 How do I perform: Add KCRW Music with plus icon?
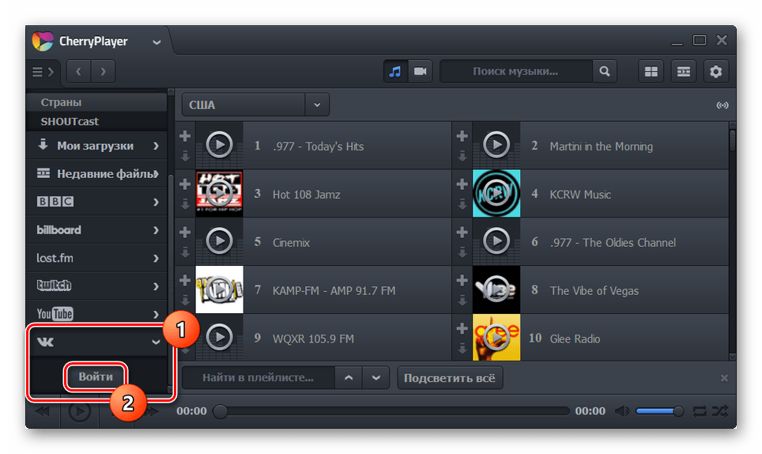(462, 184)
